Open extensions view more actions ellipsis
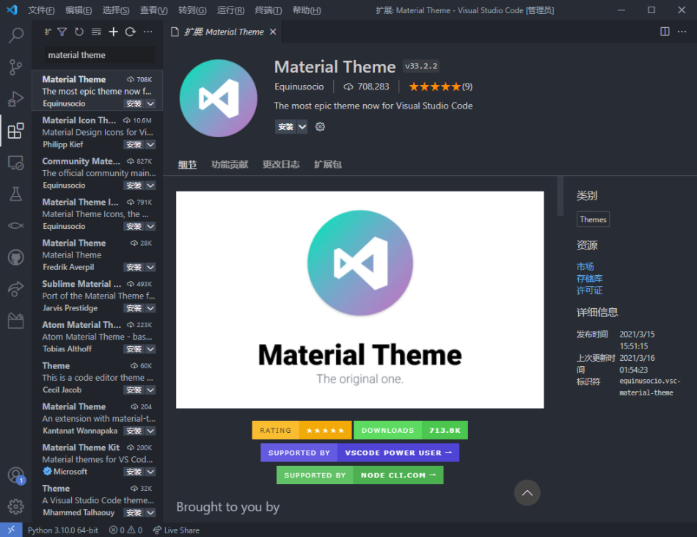The height and width of the screenshot is (537, 697). tap(147, 32)
